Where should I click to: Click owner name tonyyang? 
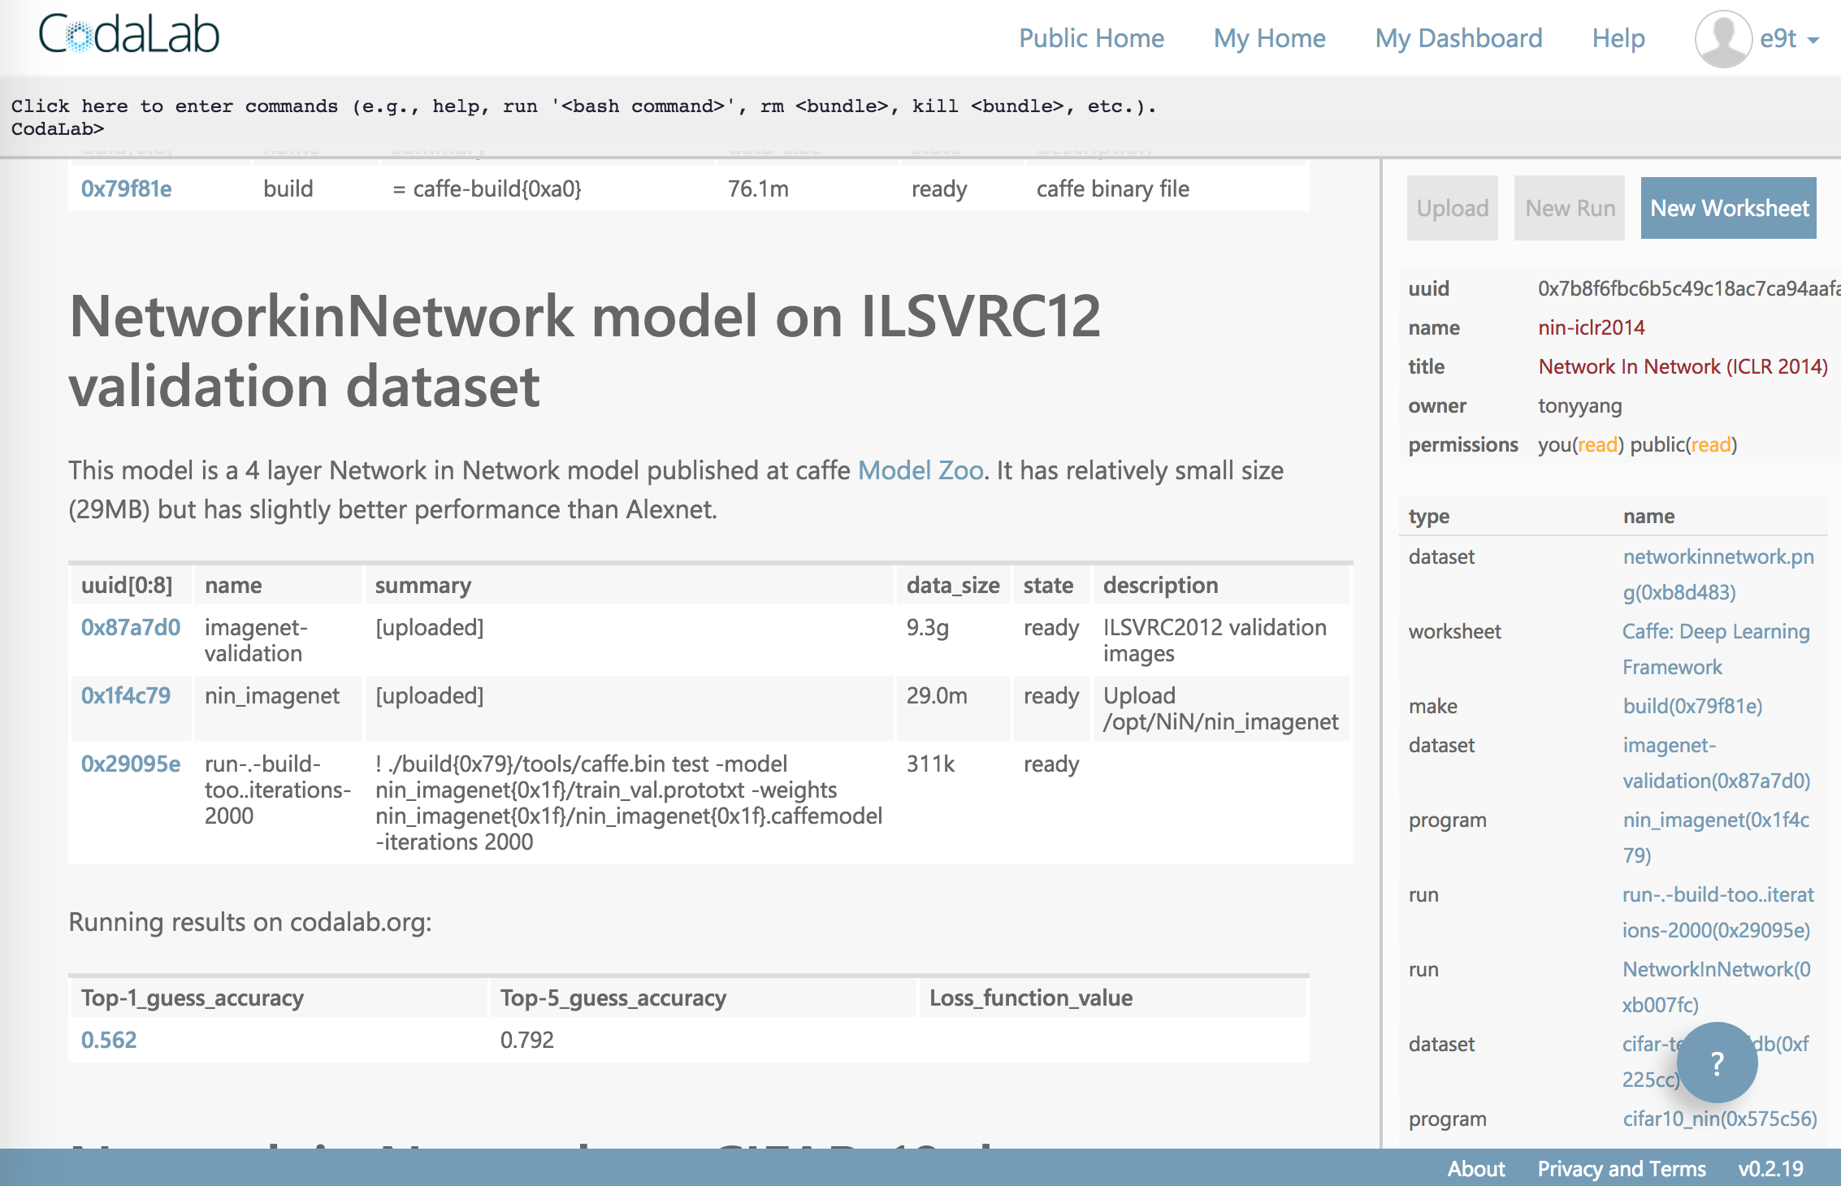[1579, 405]
